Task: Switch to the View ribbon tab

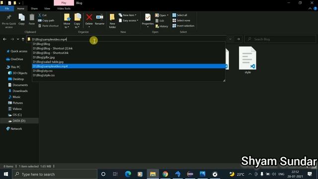Action: 47,8
